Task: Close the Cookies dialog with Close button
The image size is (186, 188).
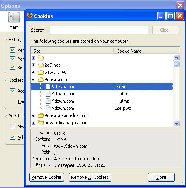Action: (x=161, y=177)
